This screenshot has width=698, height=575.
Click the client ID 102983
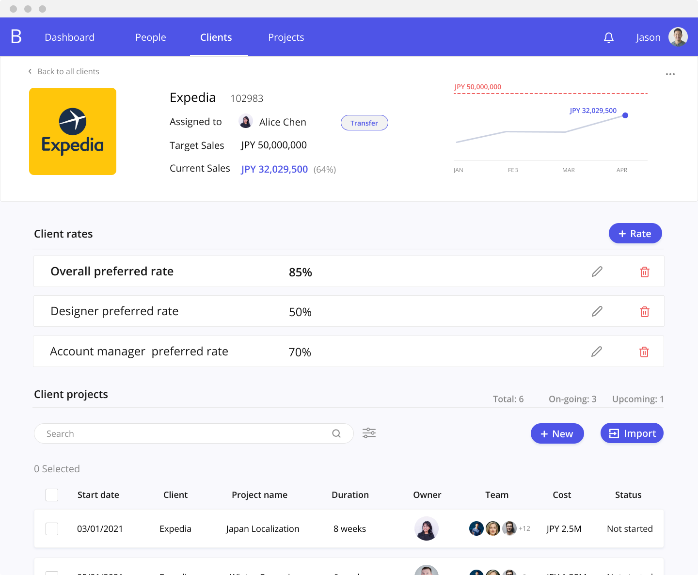pyautogui.click(x=247, y=98)
